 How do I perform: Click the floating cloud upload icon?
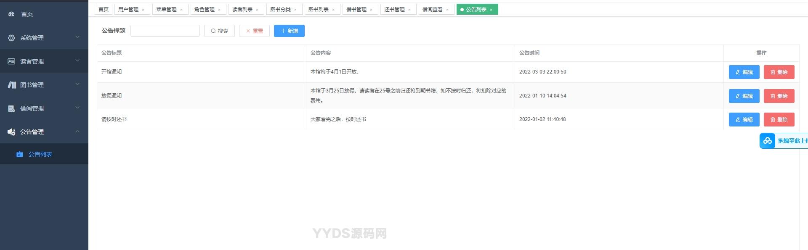(x=768, y=141)
